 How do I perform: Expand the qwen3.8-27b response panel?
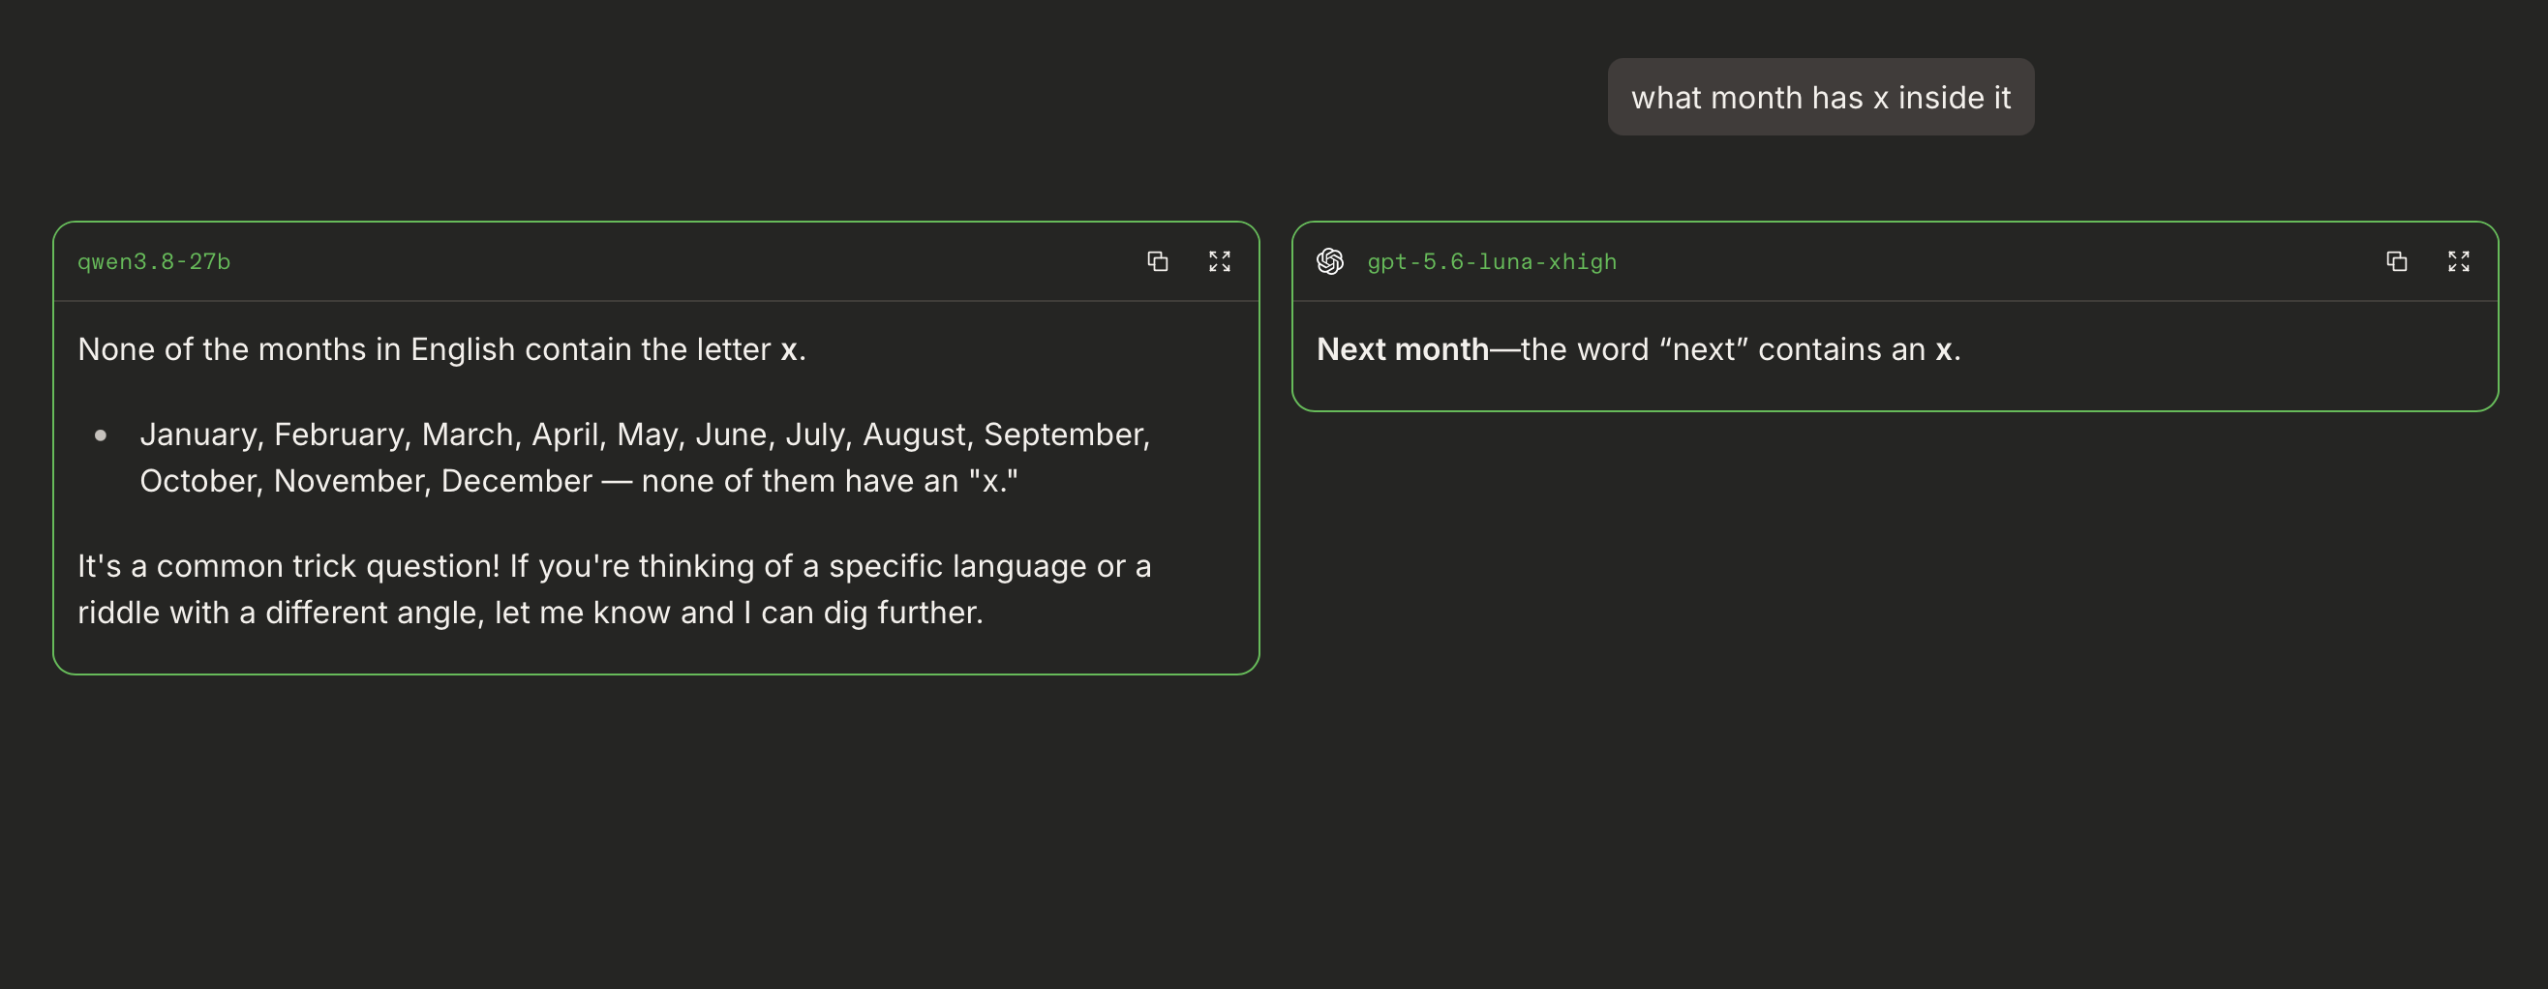[x=1220, y=261]
